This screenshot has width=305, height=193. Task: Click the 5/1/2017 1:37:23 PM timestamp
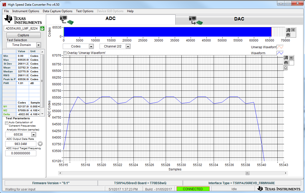coord(123,189)
